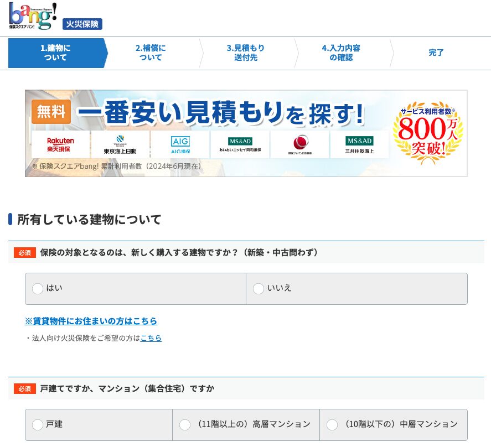Screen dimensions: 491x447
Task: Click the bang! Insurance Square logo
Action: tap(33, 16)
